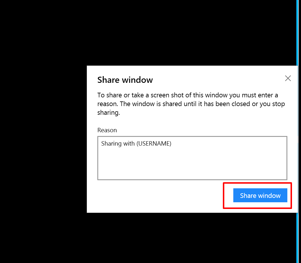Click the word (USERNAME) in the reason field
Viewport: 301px width, 263px height.
tap(154, 144)
